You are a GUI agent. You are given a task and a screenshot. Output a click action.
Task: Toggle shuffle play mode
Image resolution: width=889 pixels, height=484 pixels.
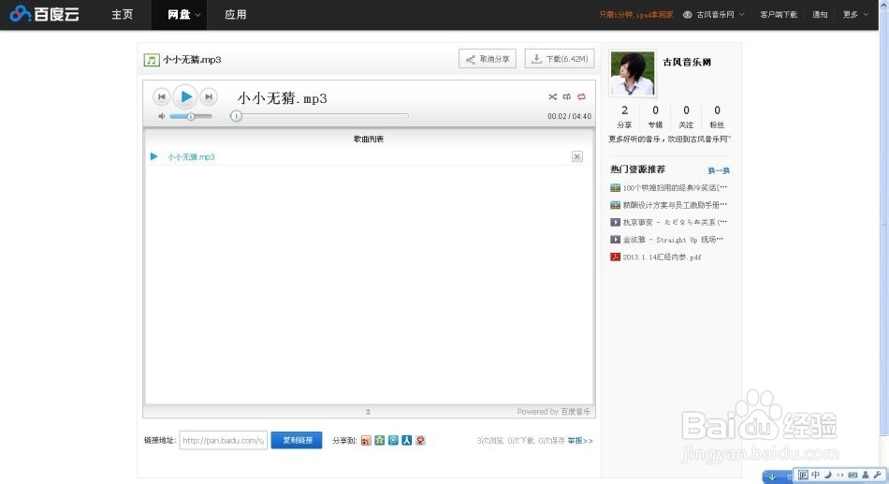click(552, 97)
